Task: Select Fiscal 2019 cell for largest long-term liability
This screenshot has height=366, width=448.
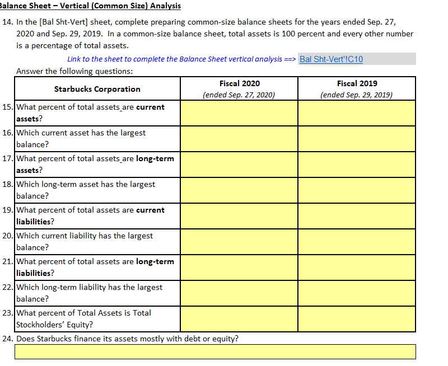Action: click(x=356, y=293)
